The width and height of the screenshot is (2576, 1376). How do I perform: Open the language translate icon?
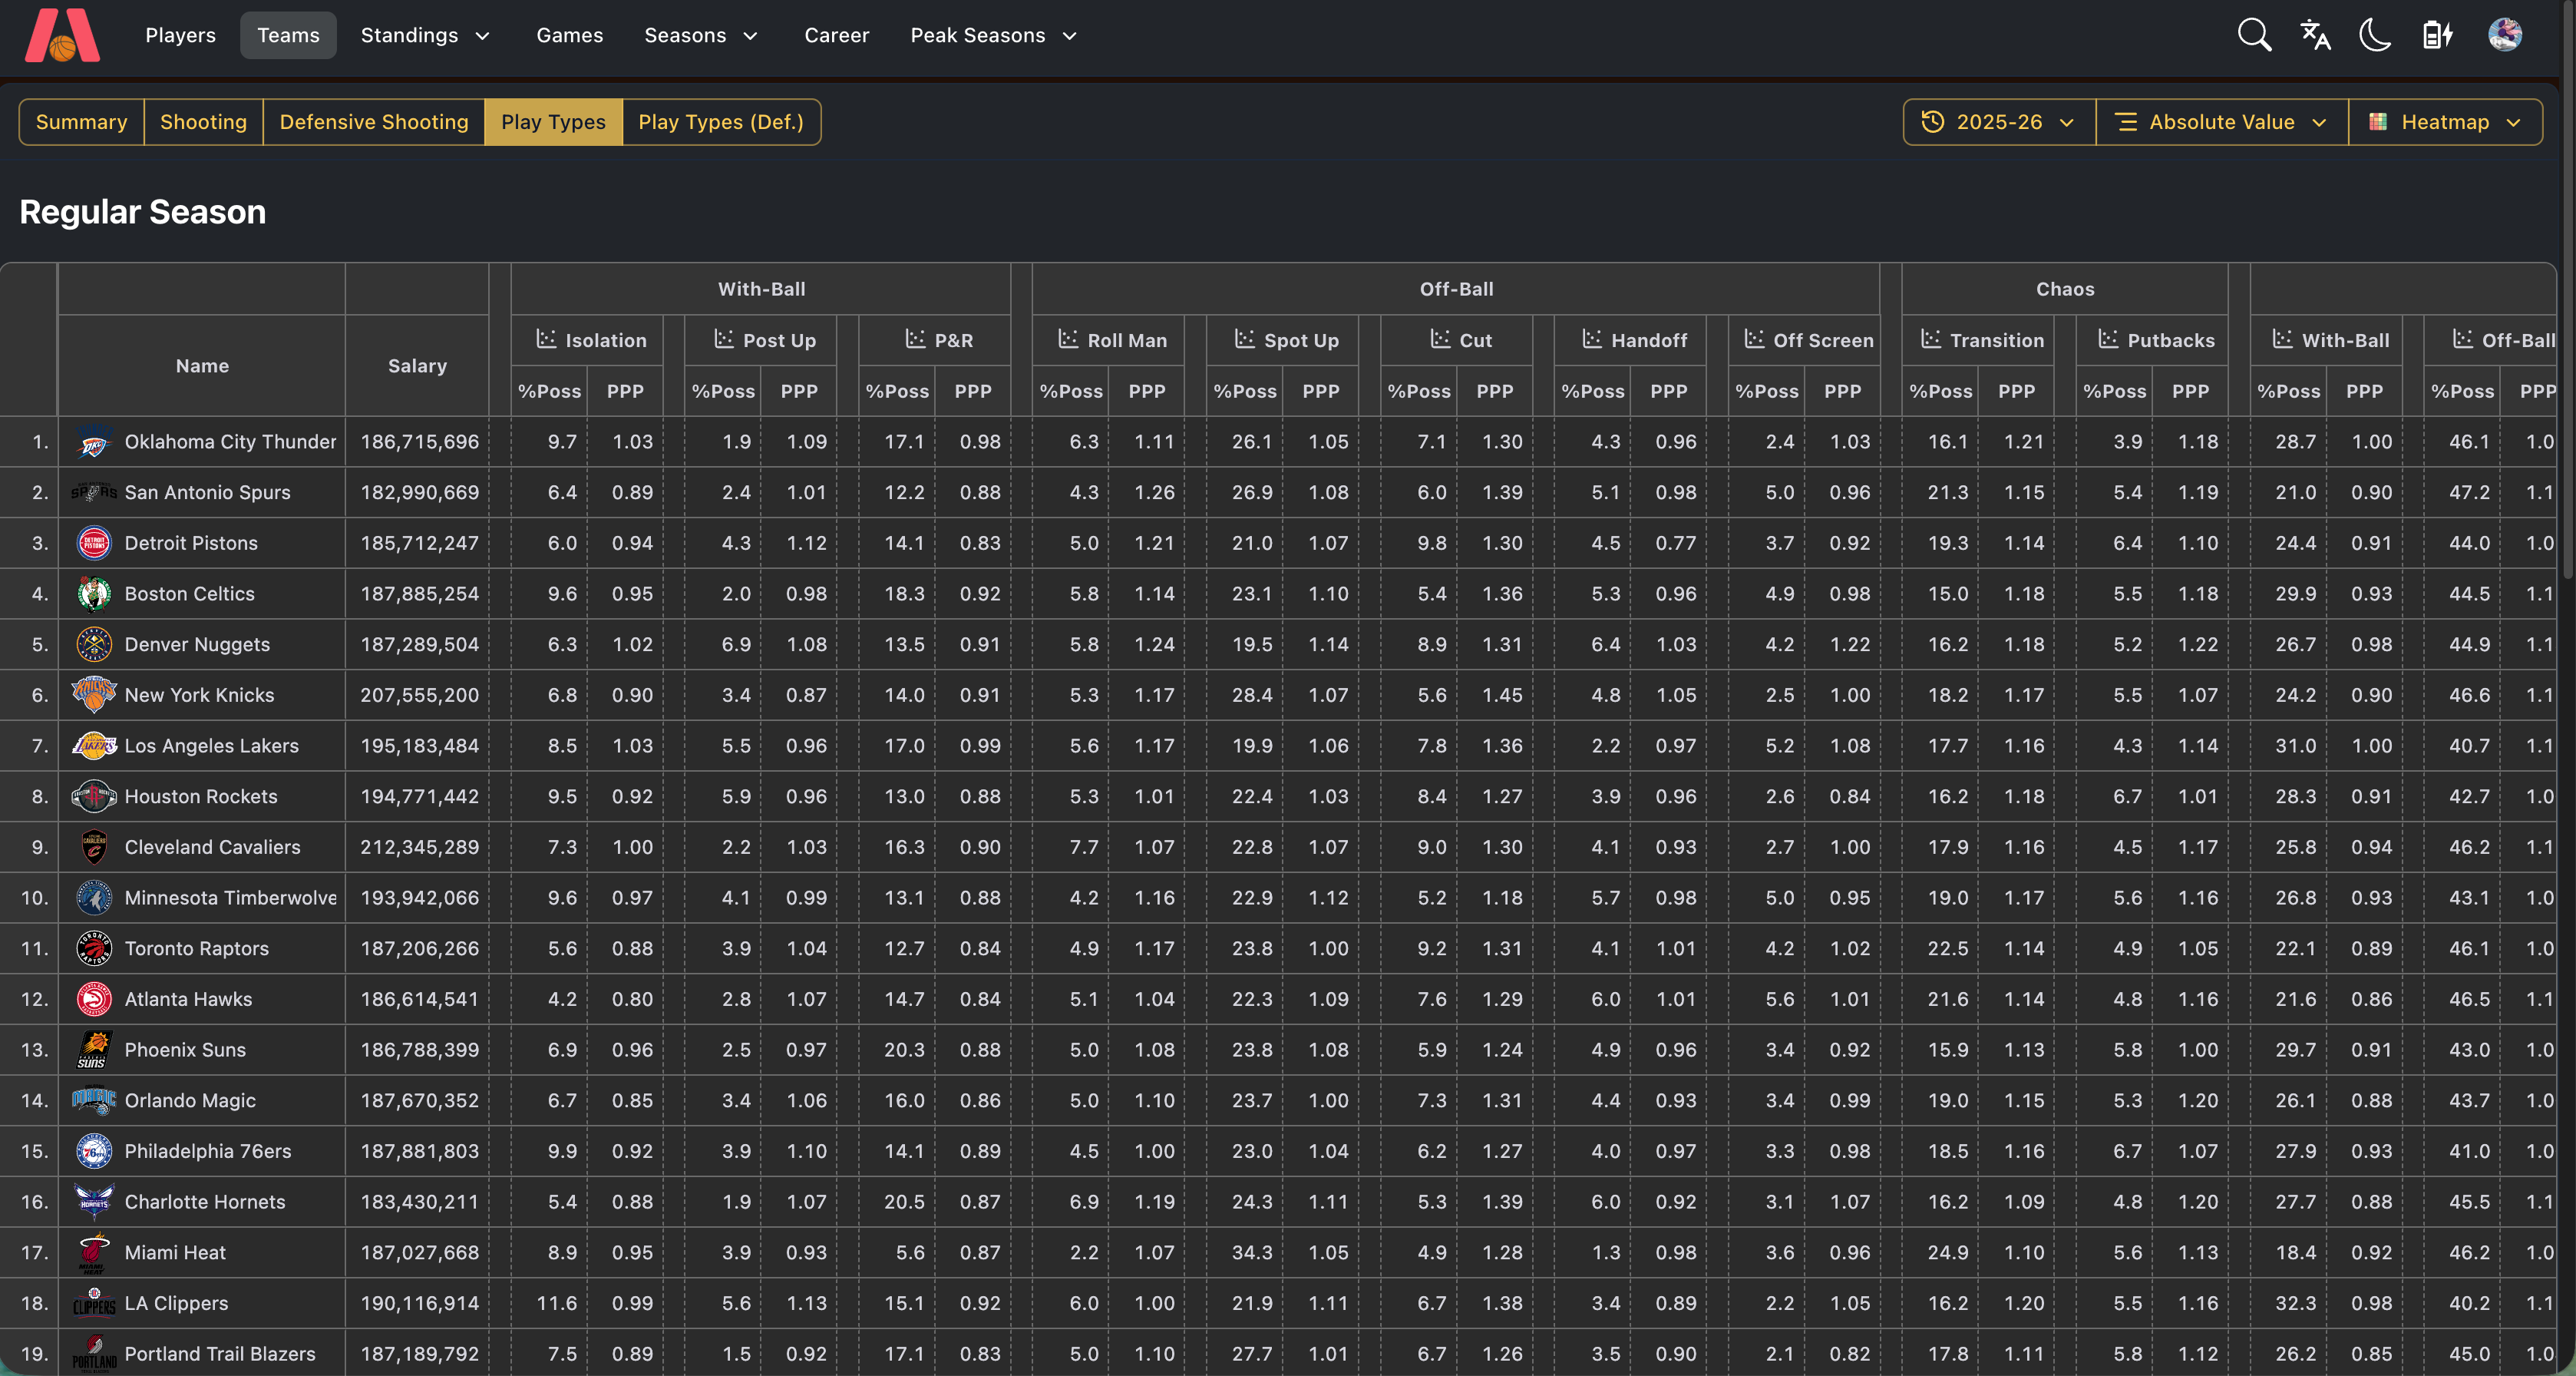pos(2315,35)
